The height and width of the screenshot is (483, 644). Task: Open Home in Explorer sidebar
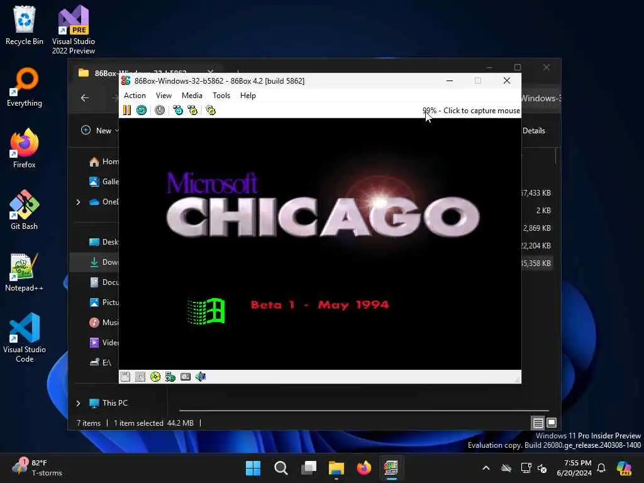coord(104,162)
